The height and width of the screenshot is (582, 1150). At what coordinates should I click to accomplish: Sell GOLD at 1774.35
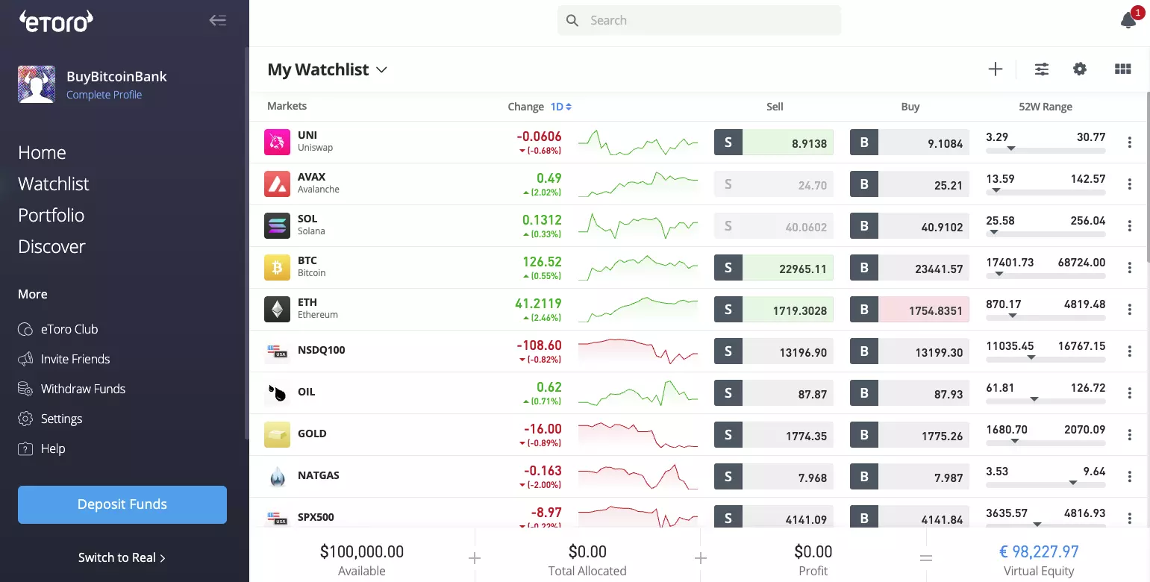774,435
